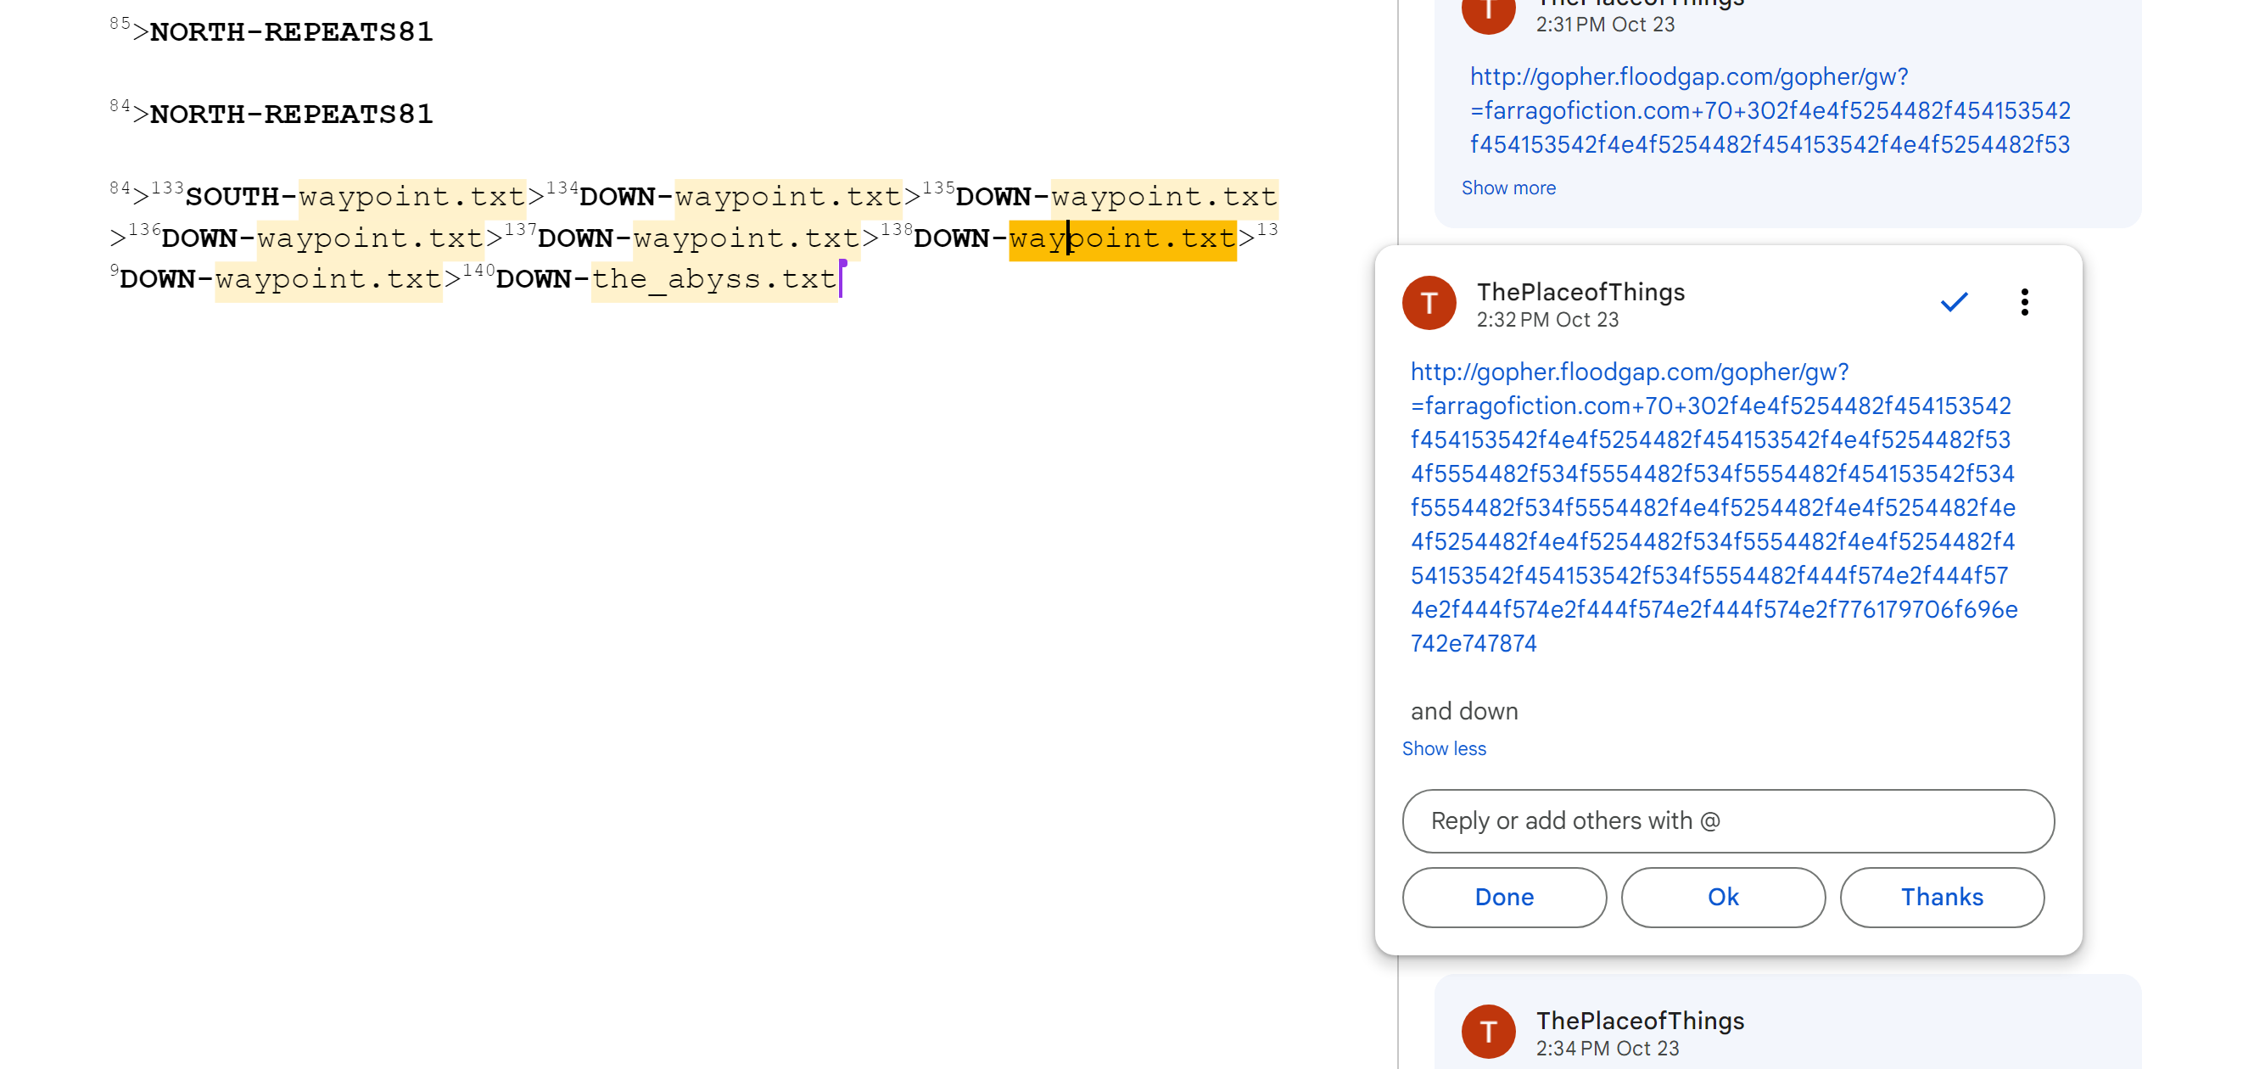2254x1069 pixels.
Task: Expand the 2:31 PM comment with Show more
Action: pyautogui.click(x=1507, y=187)
